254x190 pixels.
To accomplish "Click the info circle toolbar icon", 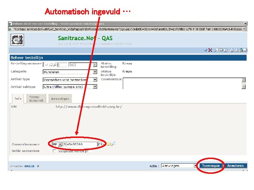I will [225, 50].
